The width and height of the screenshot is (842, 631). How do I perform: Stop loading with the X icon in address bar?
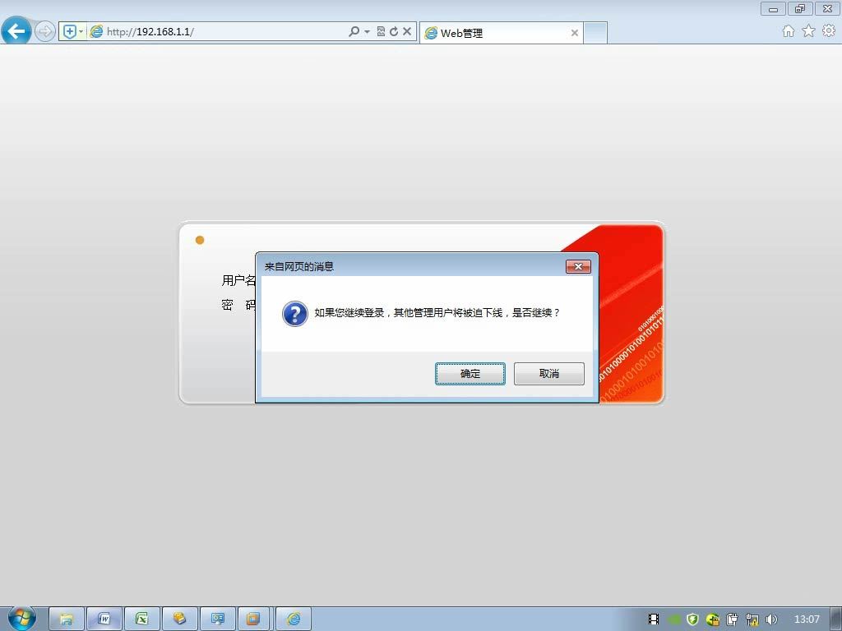tap(407, 32)
